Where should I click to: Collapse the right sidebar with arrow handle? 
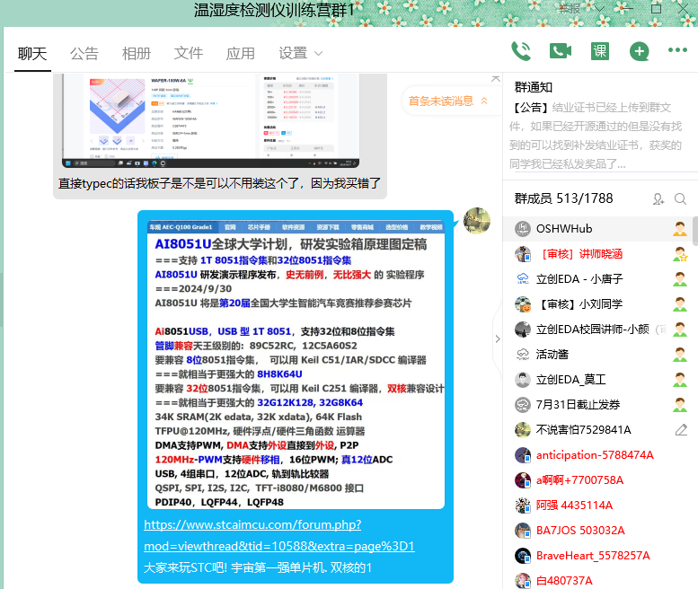click(x=498, y=339)
